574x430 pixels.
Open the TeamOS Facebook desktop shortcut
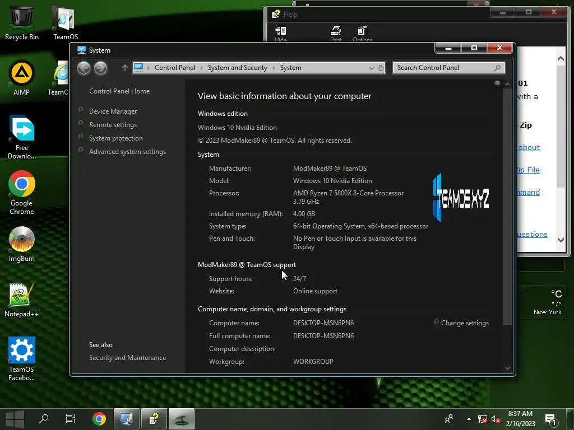pyautogui.click(x=22, y=359)
